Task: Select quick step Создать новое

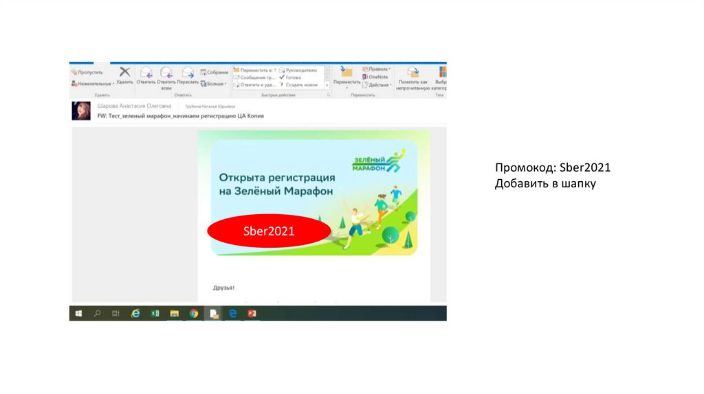Action: (x=298, y=84)
